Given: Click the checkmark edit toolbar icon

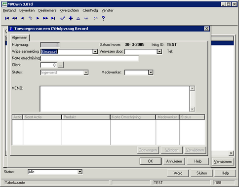Looking at the screenshot, I should (x=63, y=18).
